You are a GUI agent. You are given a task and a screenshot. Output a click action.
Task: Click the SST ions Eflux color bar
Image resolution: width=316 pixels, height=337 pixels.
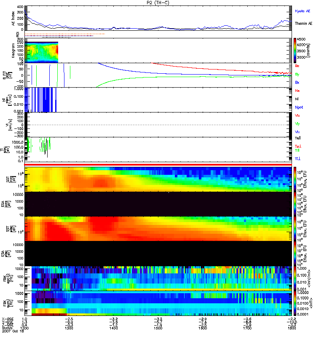tap(295, 179)
